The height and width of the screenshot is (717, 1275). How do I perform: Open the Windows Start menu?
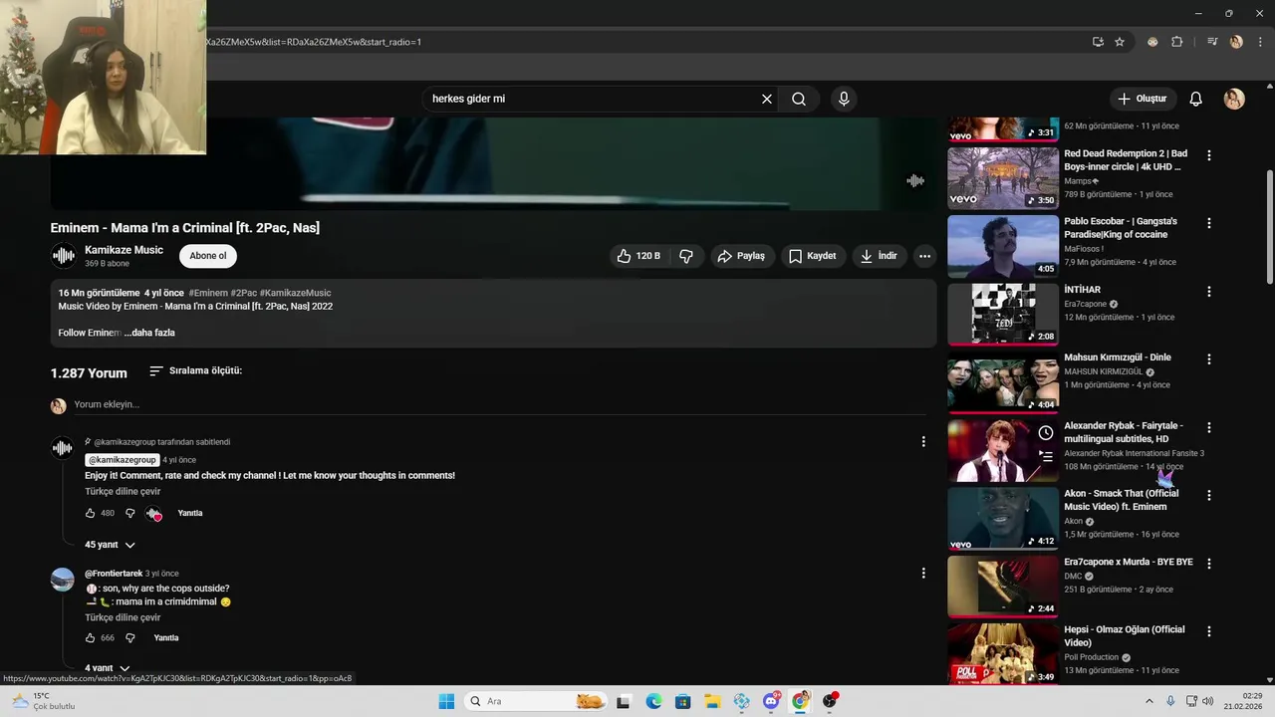pos(446,701)
